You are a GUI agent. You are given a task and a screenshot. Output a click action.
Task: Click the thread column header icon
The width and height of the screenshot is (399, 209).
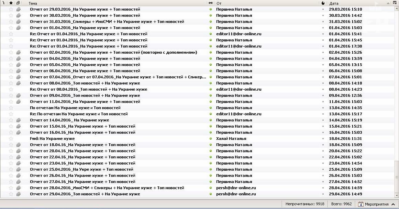3,3
